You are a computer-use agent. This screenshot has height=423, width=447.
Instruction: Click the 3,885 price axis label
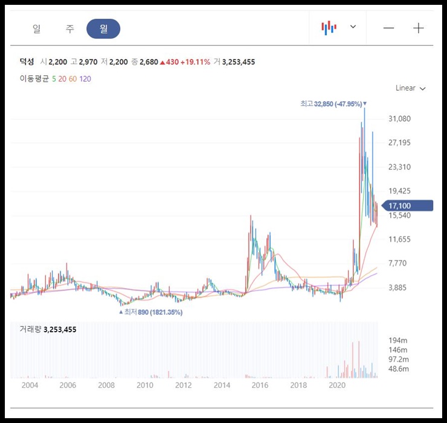point(397,288)
